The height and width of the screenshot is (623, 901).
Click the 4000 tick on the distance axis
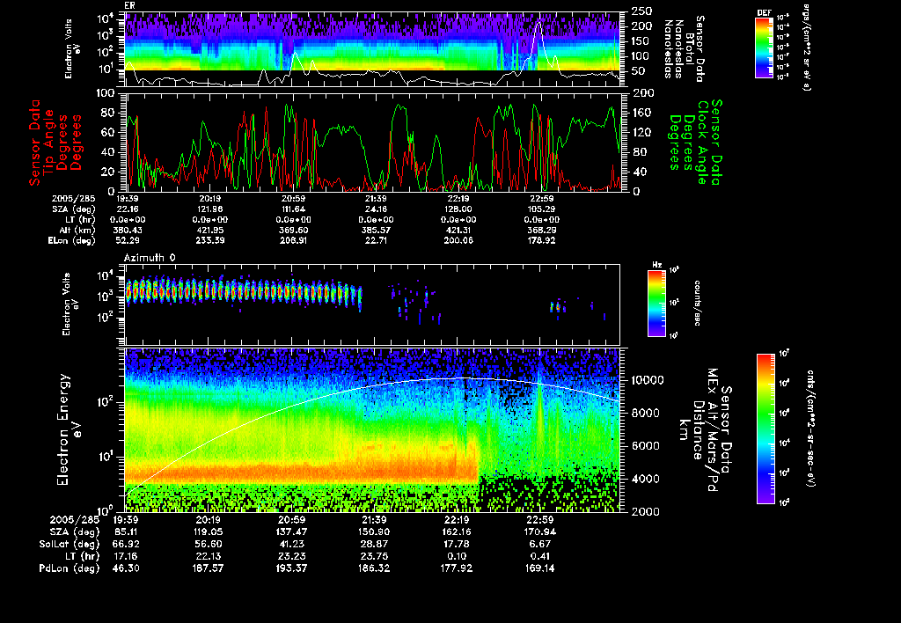pyautogui.click(x=647, y=479)
